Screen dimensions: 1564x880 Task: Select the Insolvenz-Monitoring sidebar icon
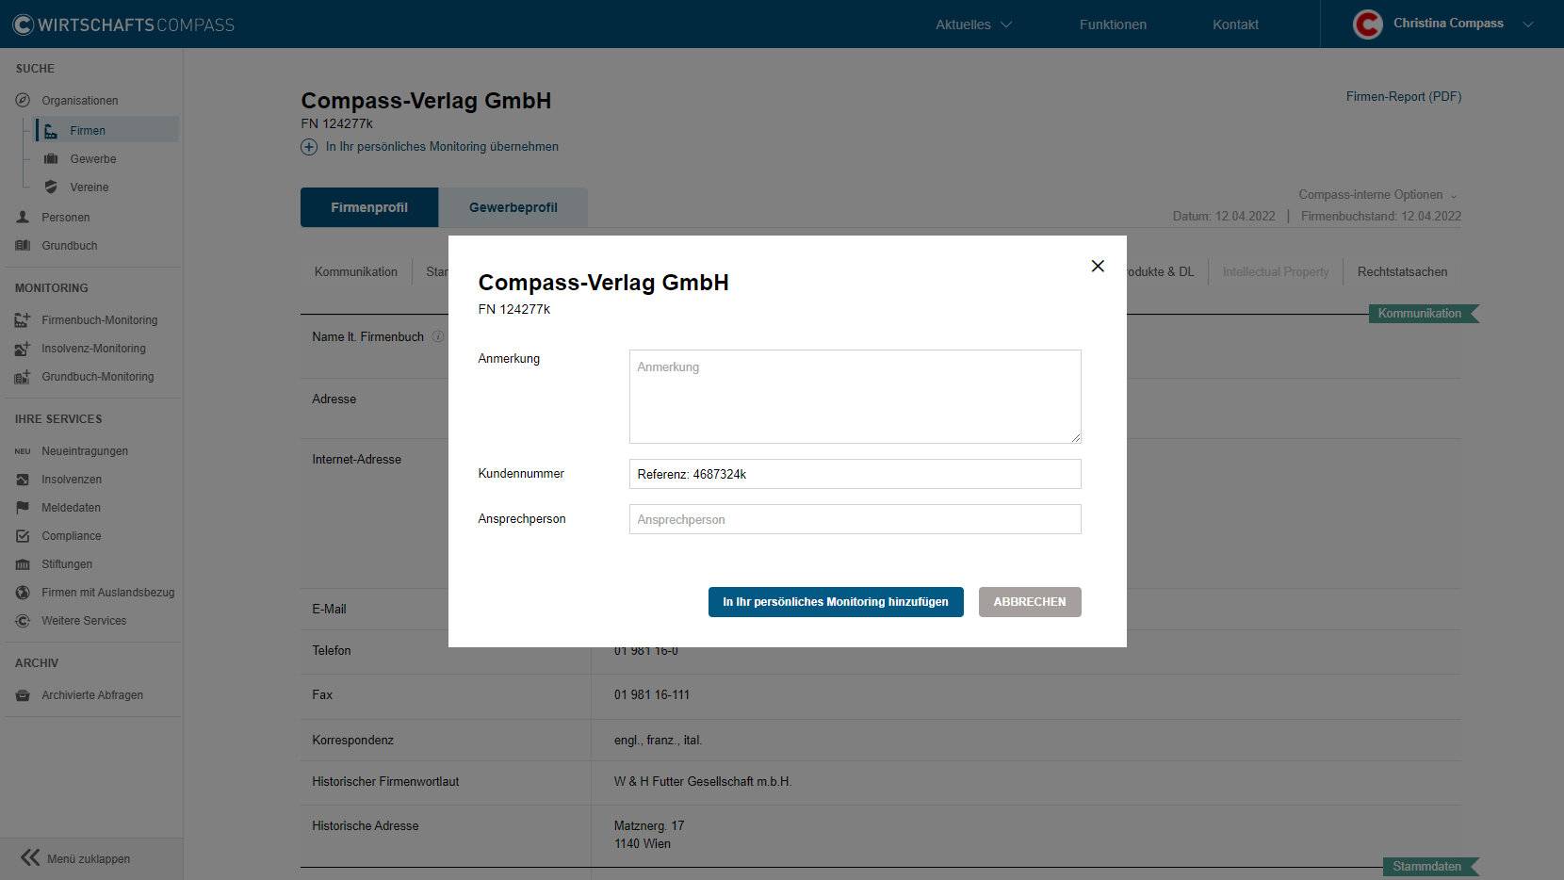[23, 349]
